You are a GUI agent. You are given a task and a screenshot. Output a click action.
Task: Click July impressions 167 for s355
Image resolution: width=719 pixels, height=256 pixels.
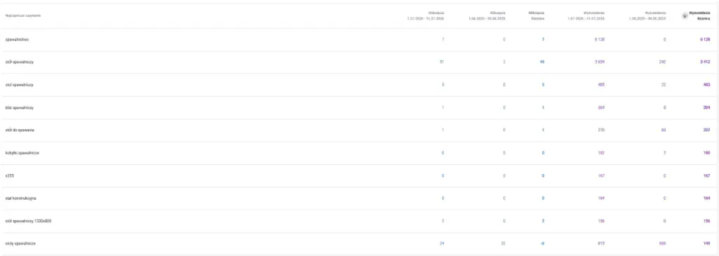point(601,175)
